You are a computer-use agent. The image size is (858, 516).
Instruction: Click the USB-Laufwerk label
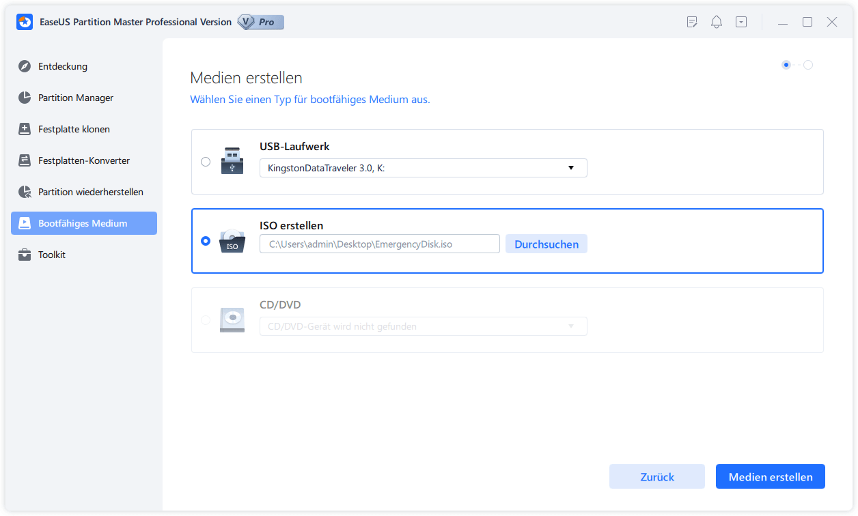[x=294, y=146]
